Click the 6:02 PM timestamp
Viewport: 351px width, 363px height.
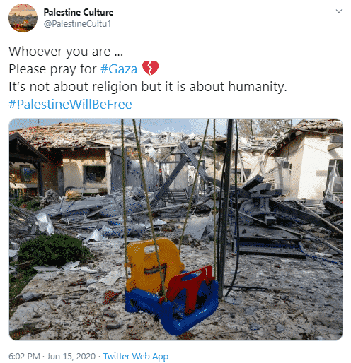pyautogui.click(x=24, y=357)
